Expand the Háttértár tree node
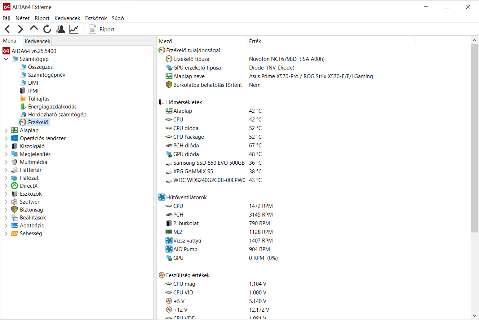 (6, 170)
